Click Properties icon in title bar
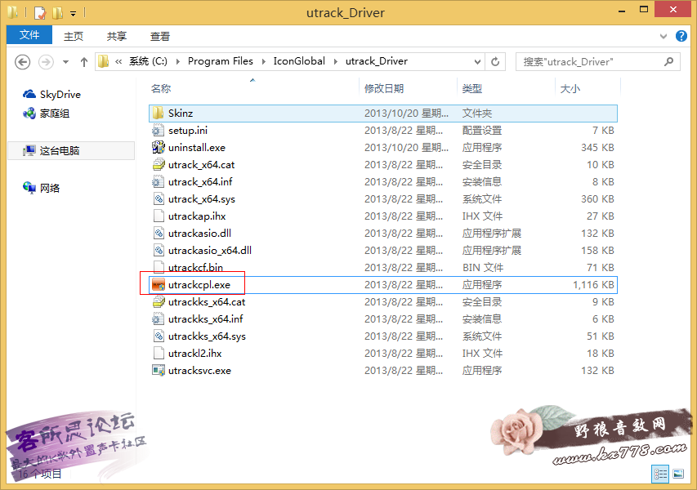 (39, 13)
